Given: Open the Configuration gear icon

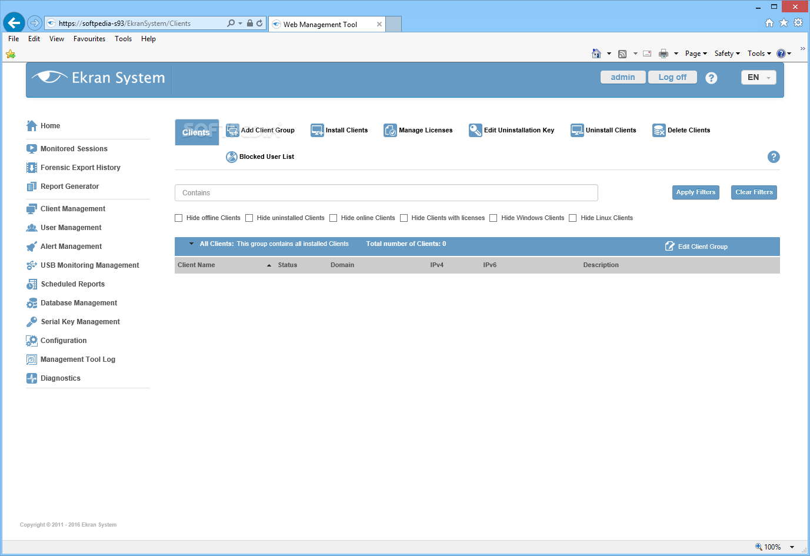Looking at the screenshot, I should pyautogui.click(x=32, y=341).
